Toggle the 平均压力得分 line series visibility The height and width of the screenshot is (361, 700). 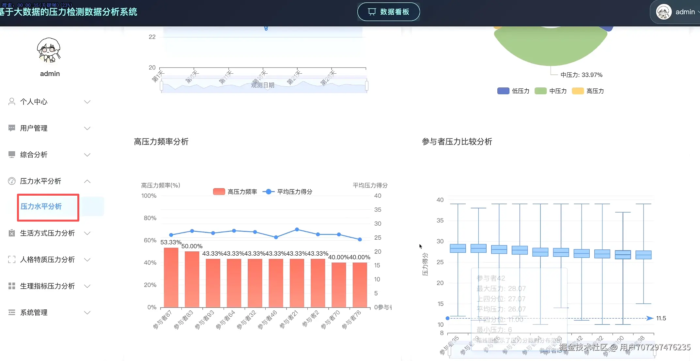tap(287, 191)
